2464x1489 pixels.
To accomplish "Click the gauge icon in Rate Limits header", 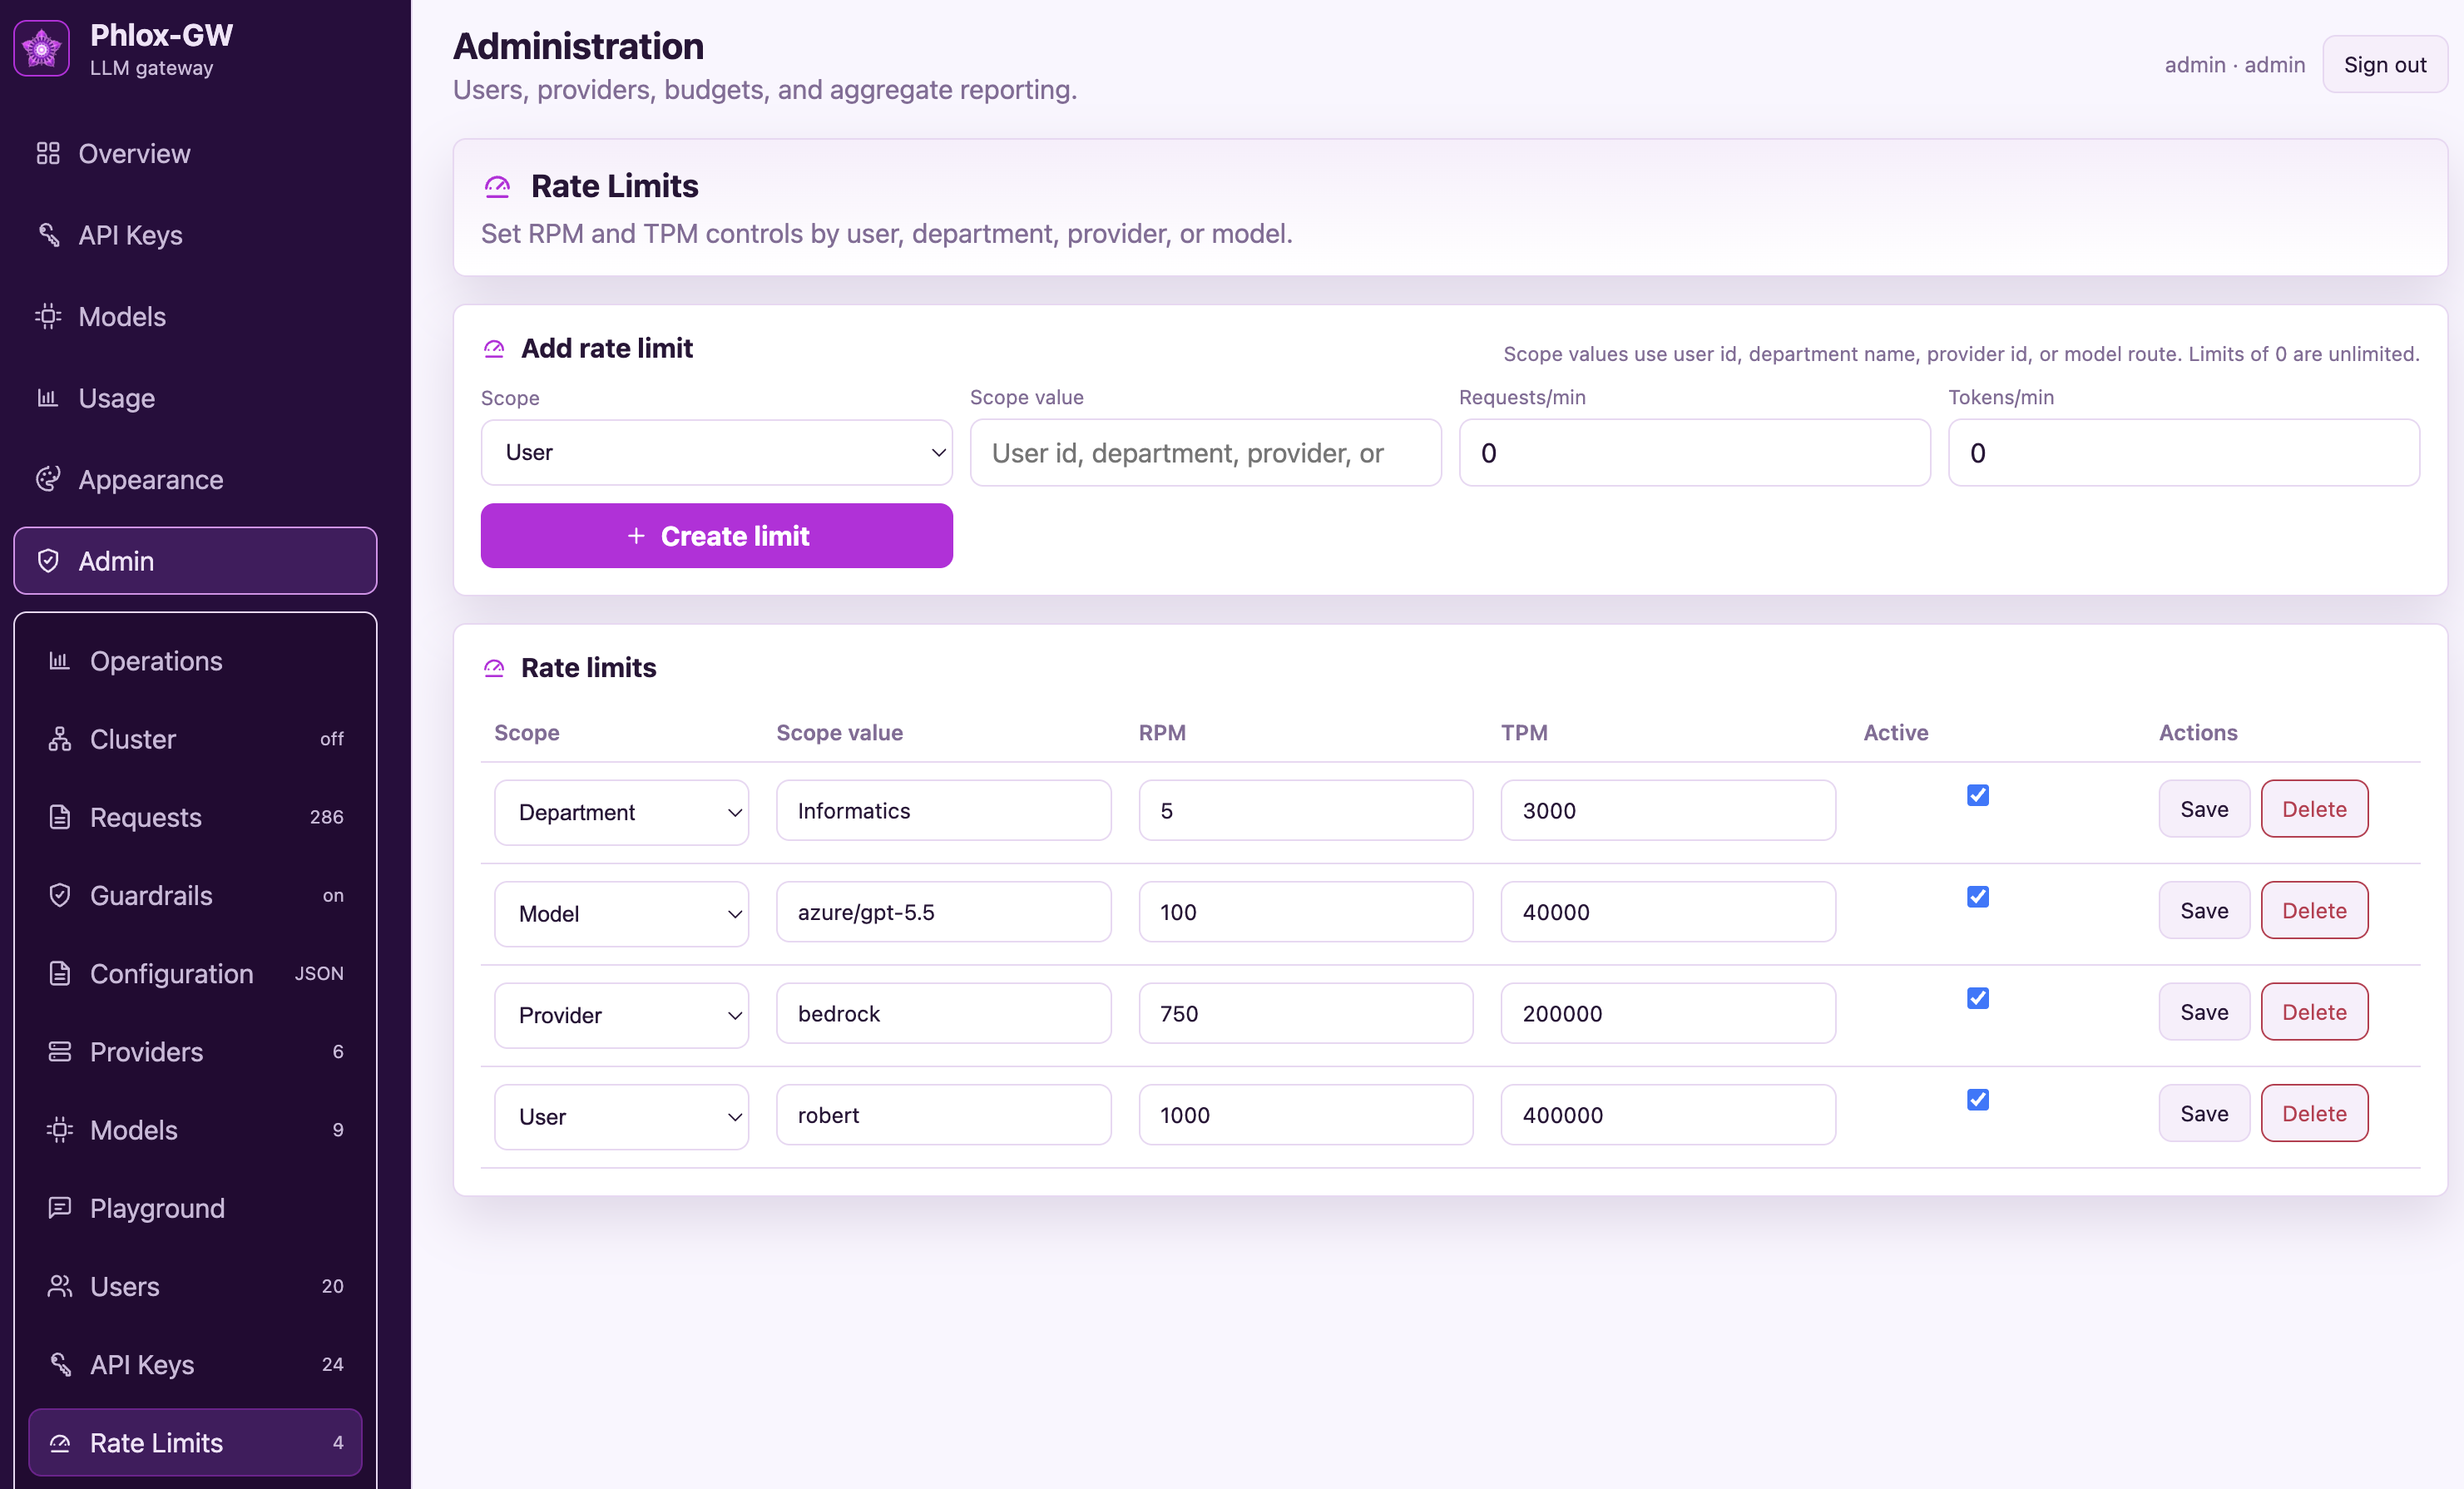I will pyautogui.click(x=497, y=186).
